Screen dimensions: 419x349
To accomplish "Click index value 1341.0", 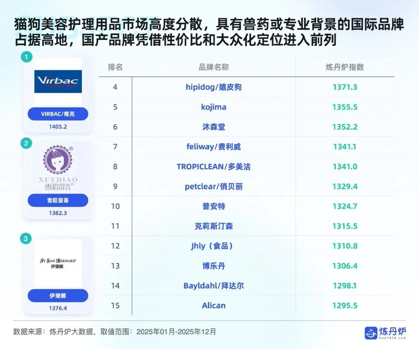I will (345, 167).
